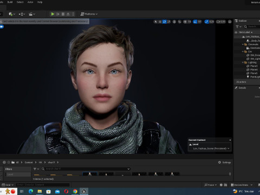Image resolution: width=260 pixels, height=195 pixels.
Task: Toggle the Outliner visibility eye column header
Action: coord(236,32)
